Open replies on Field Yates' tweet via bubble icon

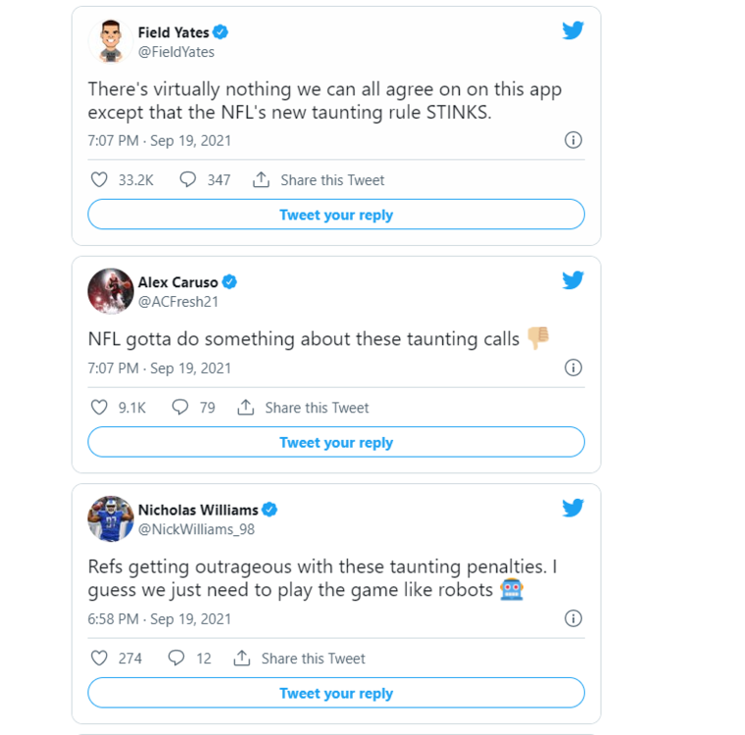(x=187, y=180)
